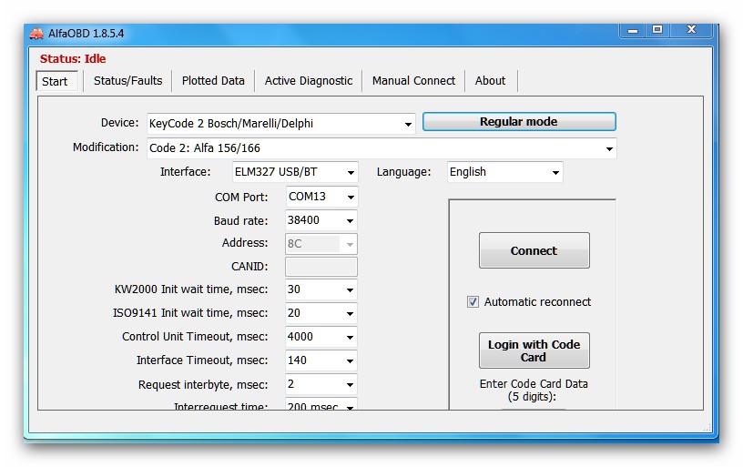
Task: Open the About tab
Action: click(x=490, y=81)
